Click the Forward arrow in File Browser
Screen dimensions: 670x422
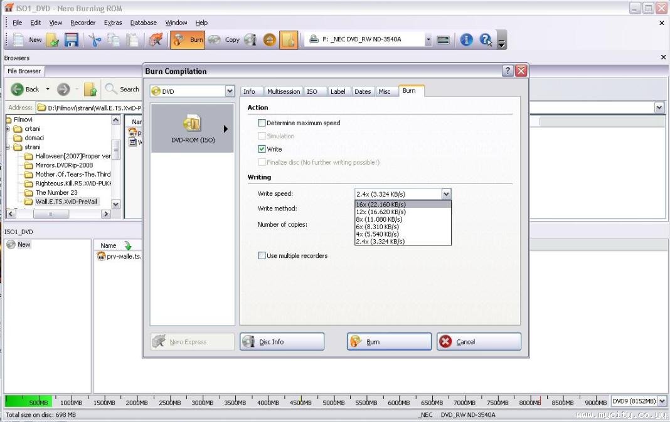point(63,89)
